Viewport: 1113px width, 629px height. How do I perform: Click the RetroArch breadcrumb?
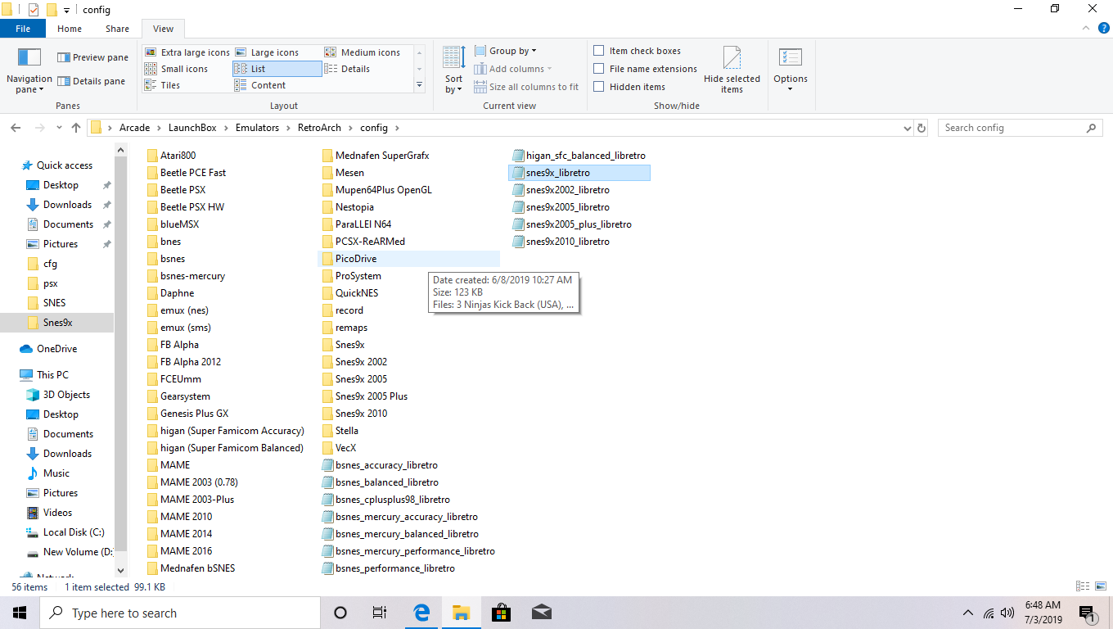click(x=320, y=128)
